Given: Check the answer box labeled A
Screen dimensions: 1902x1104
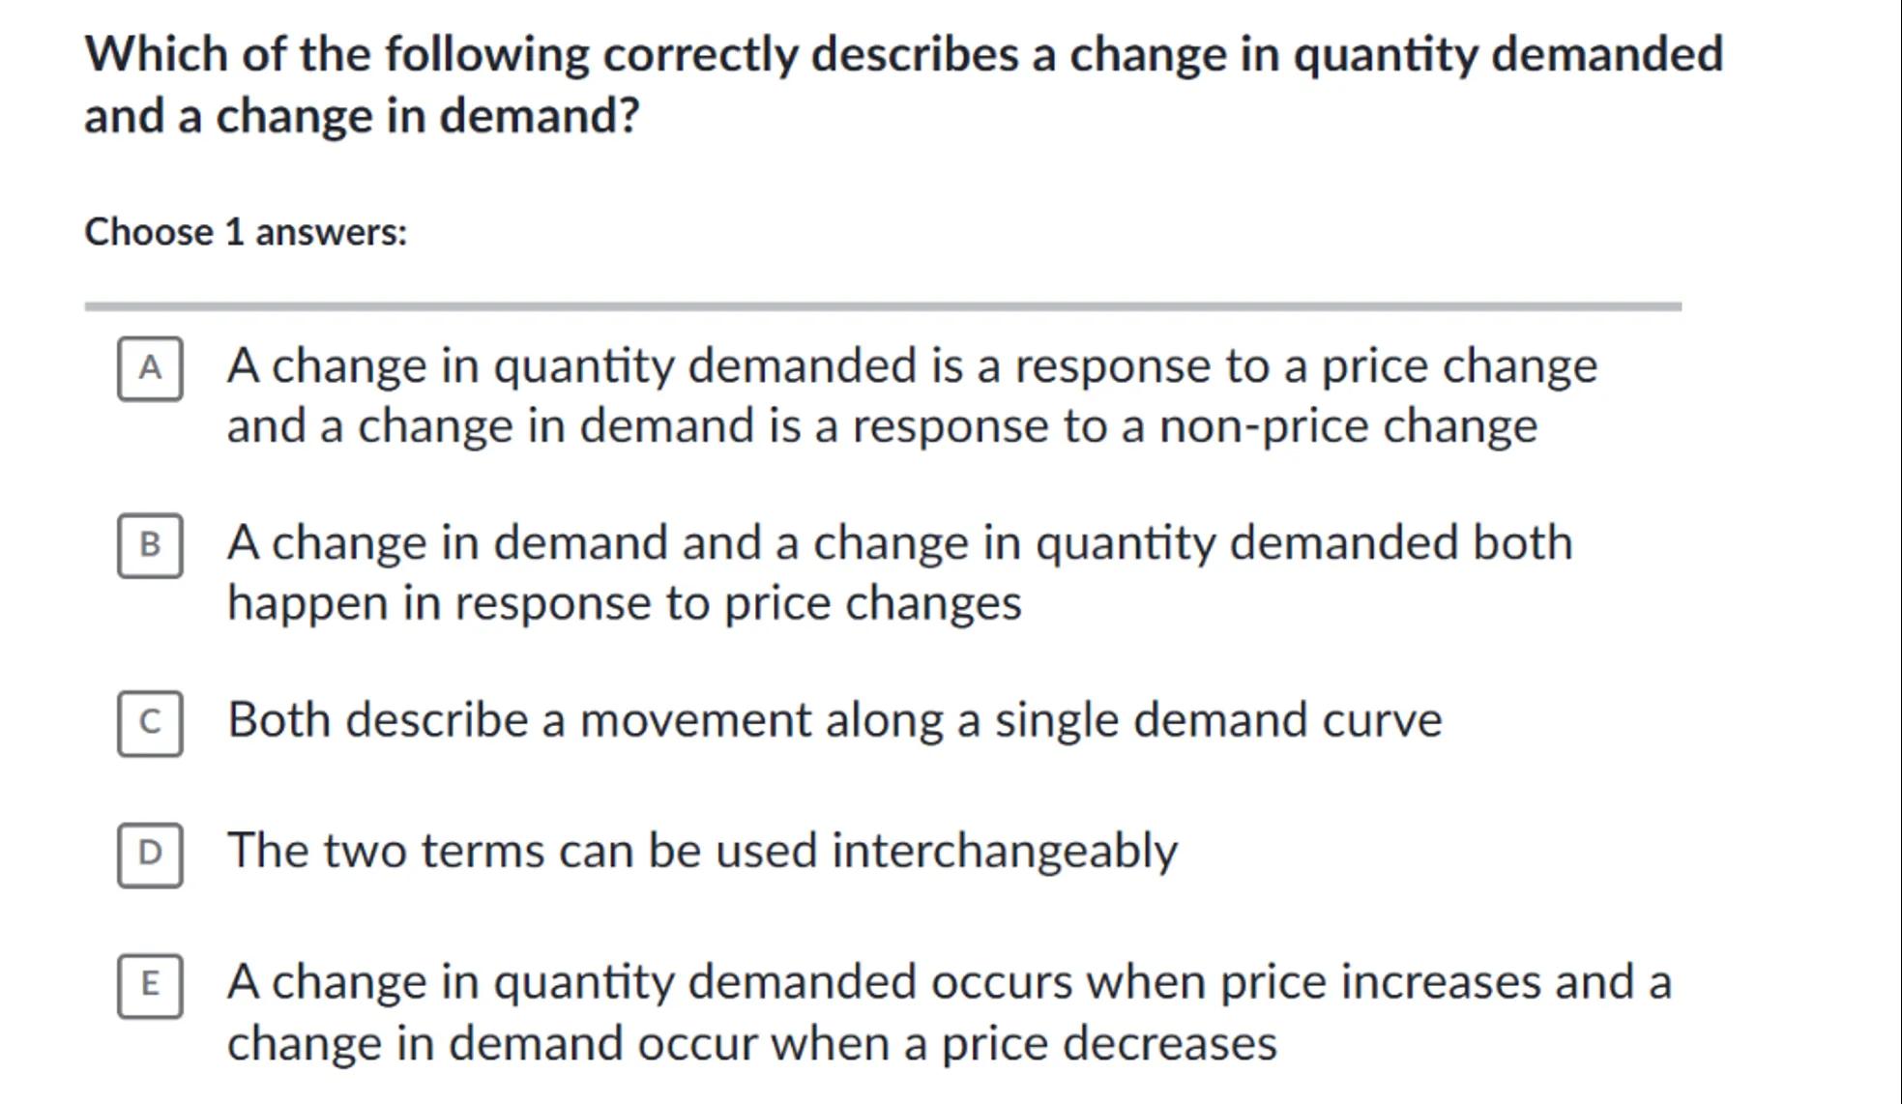Looking at the screenshot, I should tap(150, 368).
